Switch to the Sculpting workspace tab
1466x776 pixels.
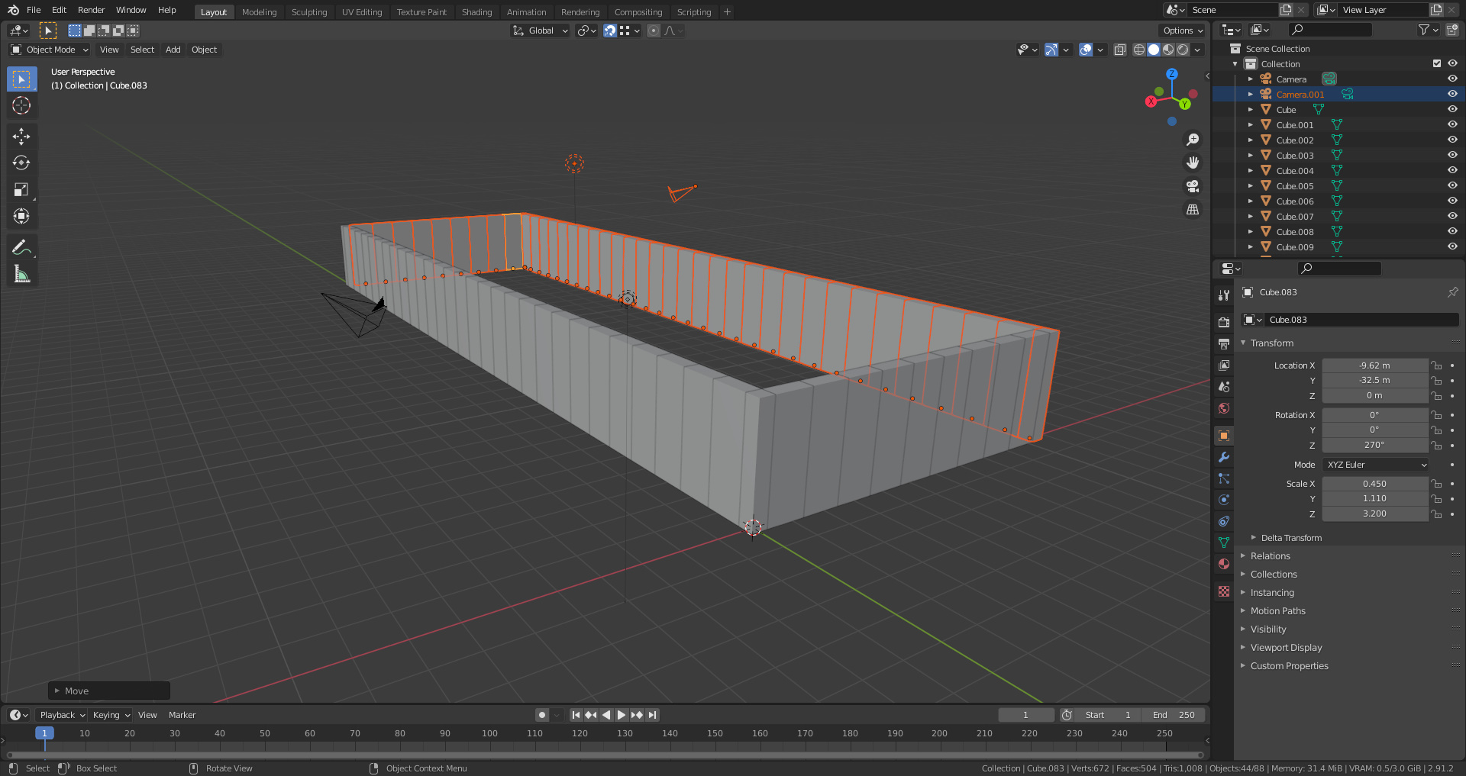tap(308, 12)
